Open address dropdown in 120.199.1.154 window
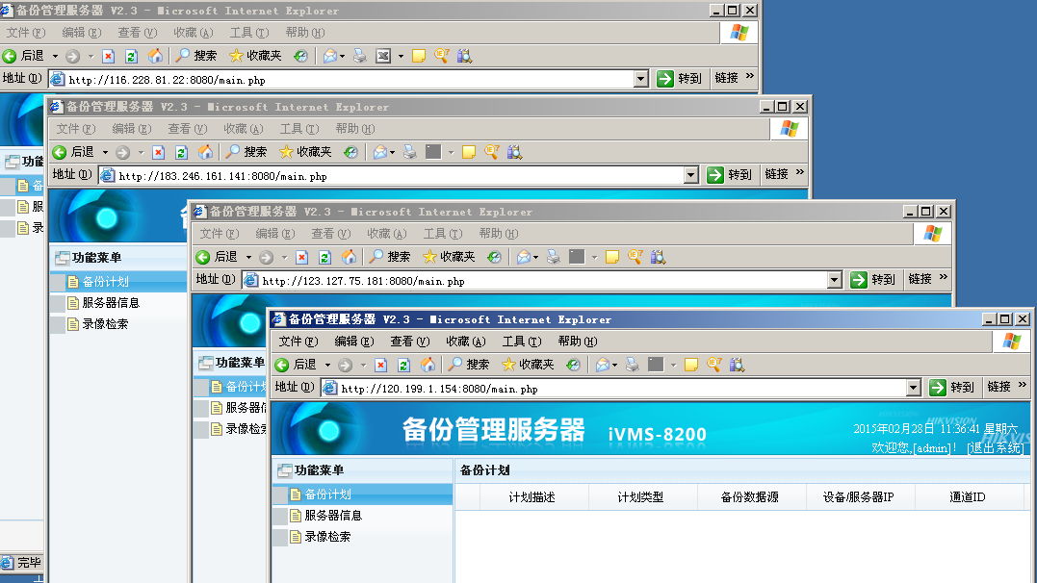The height and width of the screenshot is (583, 1037). tap(914, 388)
